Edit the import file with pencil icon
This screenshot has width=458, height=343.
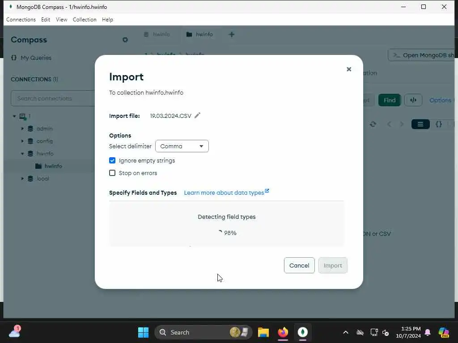click(x=197, y=116)
